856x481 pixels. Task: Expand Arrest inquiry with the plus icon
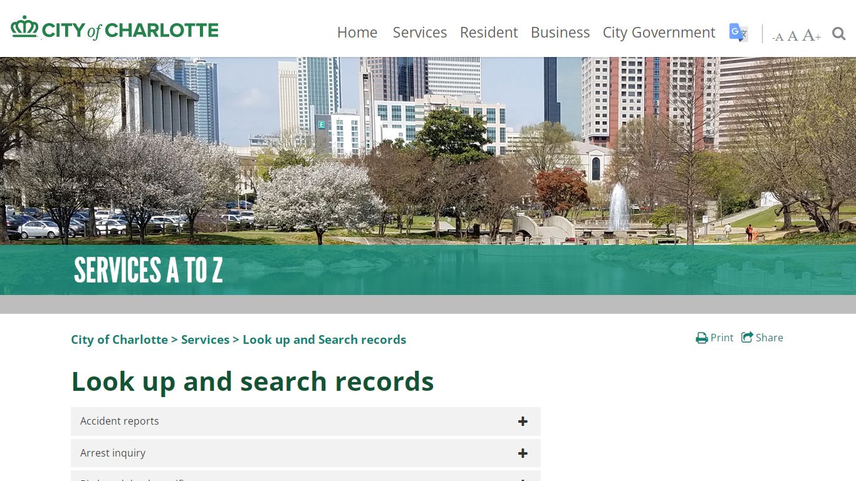[x=523, y=453]
